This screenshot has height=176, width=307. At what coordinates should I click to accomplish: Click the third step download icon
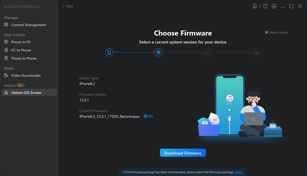207,52
